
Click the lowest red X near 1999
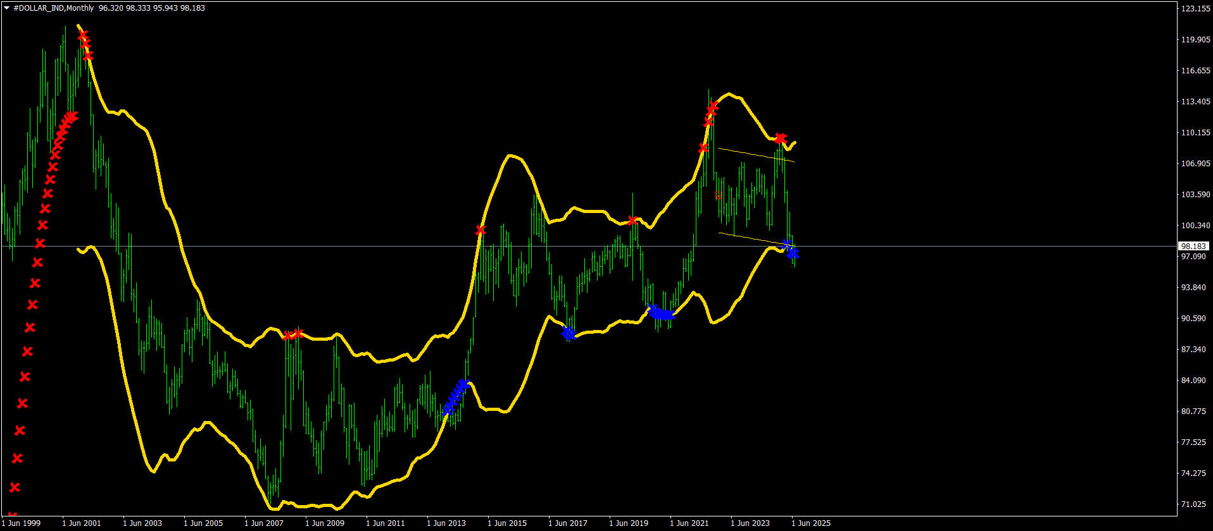click(11, 516)
